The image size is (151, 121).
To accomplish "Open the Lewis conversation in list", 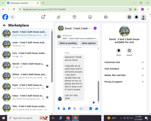I will [25, 44].
